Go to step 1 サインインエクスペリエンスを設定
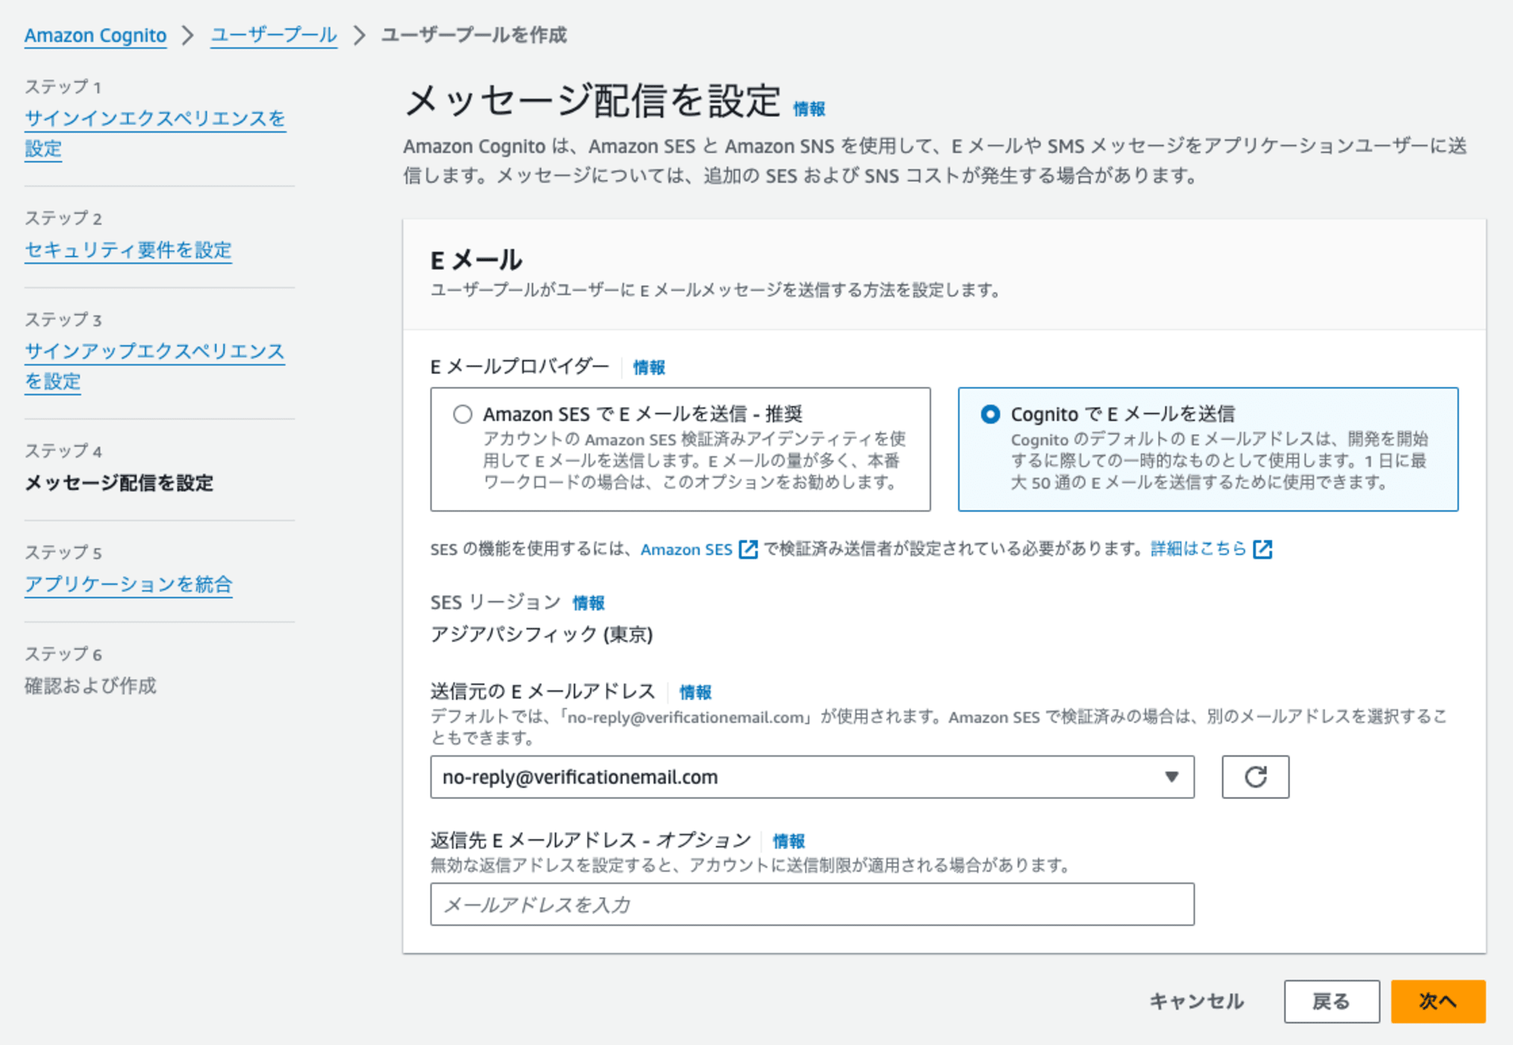 [x=155, y=133]
